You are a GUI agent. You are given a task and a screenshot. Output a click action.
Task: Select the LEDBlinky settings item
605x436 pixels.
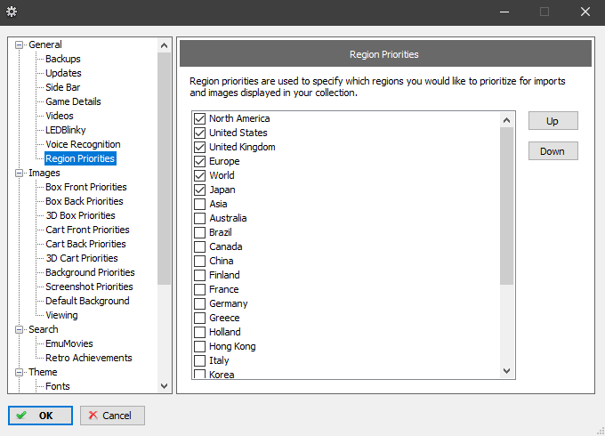tap(66, 130)
